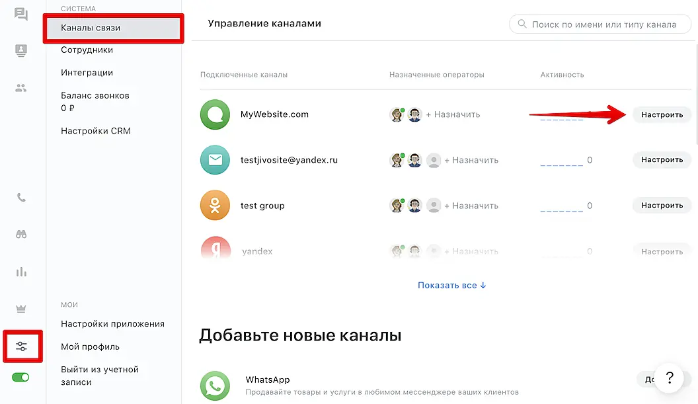Click the MyWebsite.com channel name
The image size is (698, 404).
274,114
